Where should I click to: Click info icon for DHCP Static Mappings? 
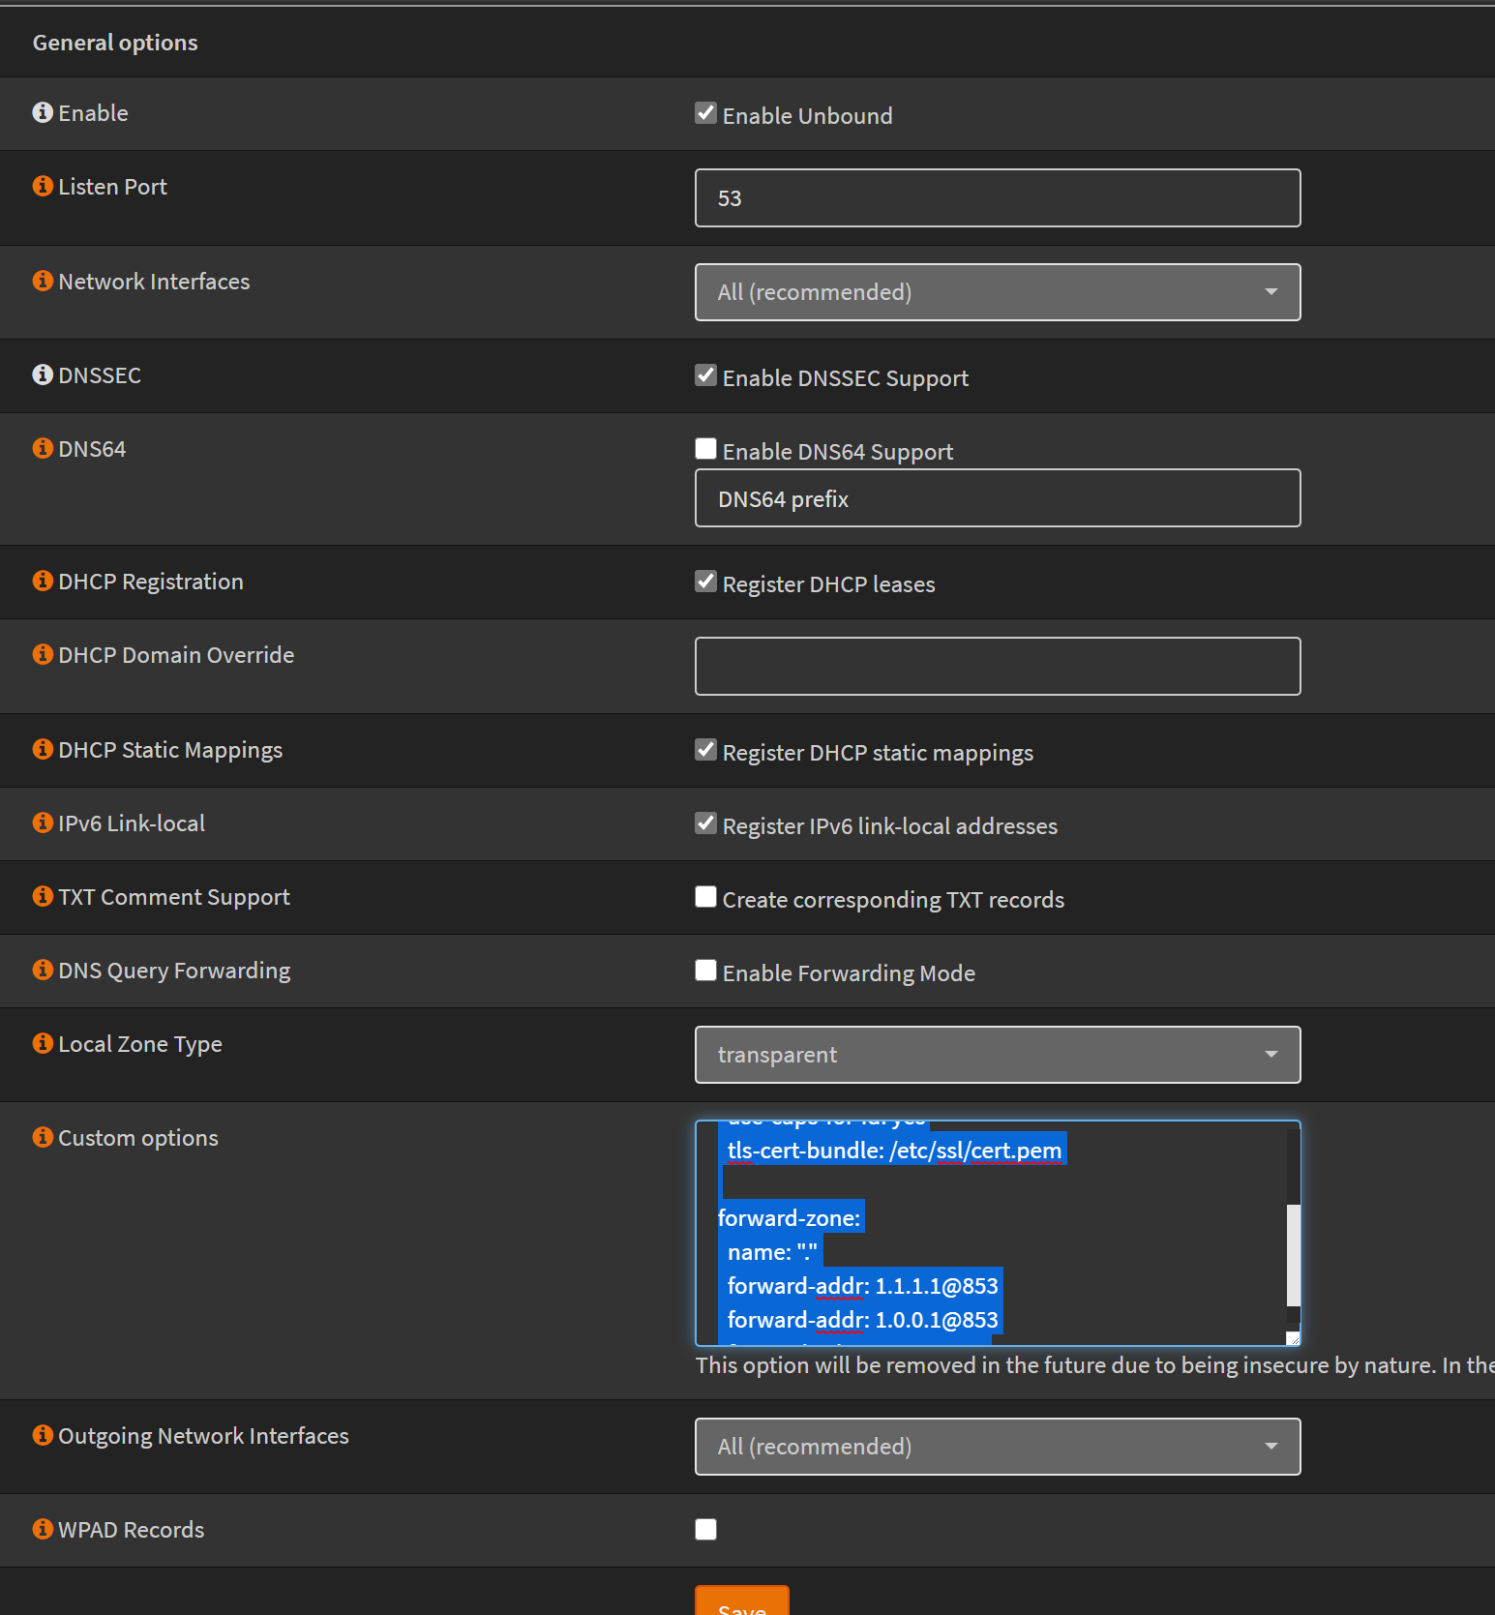[x=43, y=749]
